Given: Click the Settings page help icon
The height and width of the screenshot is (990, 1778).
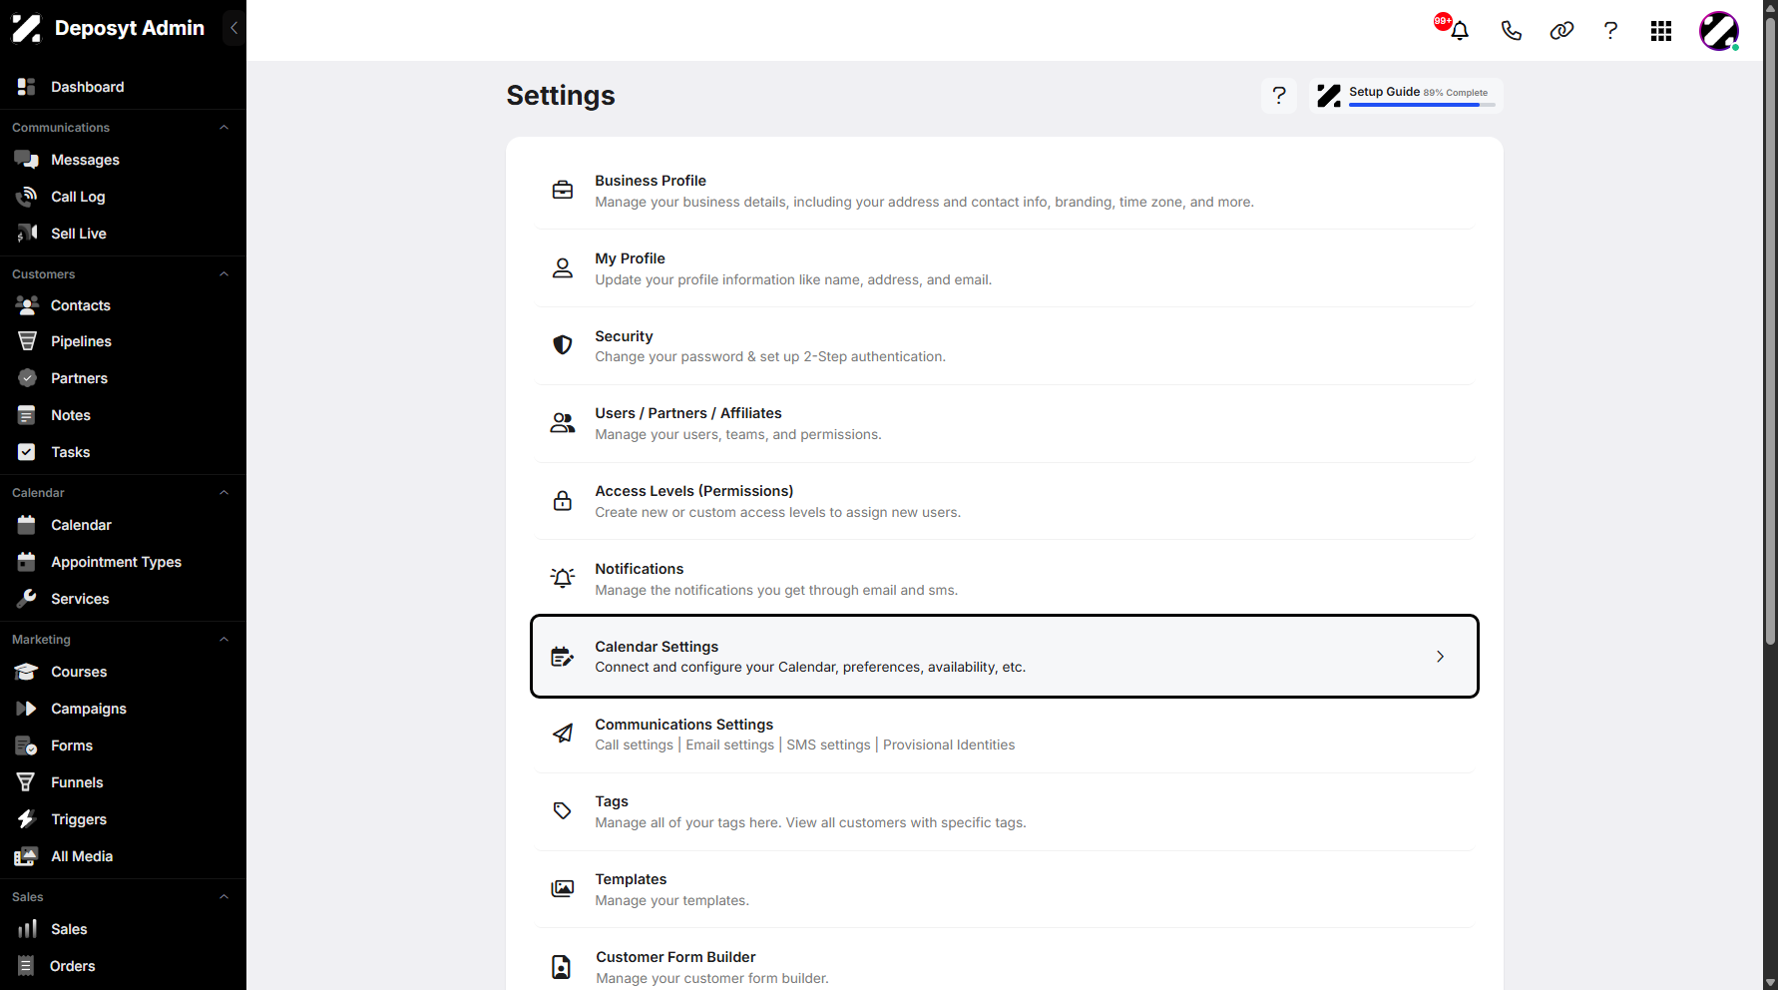Looking at the screenshot, I should tap(1279, 96).
